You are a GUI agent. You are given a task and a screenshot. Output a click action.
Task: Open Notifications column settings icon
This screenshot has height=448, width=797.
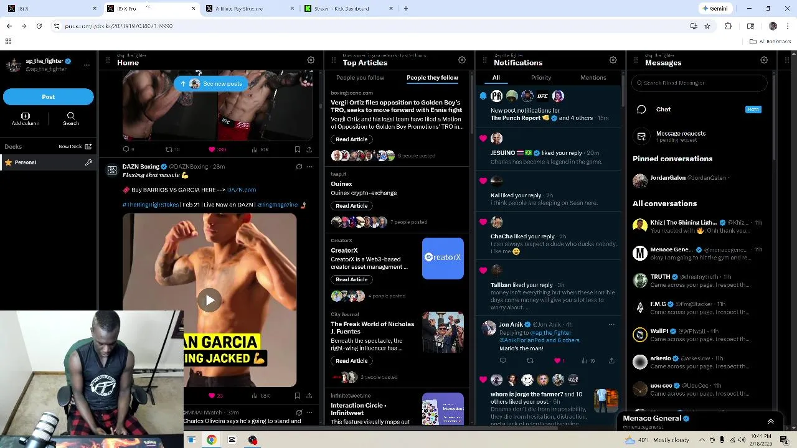[613, 60]
